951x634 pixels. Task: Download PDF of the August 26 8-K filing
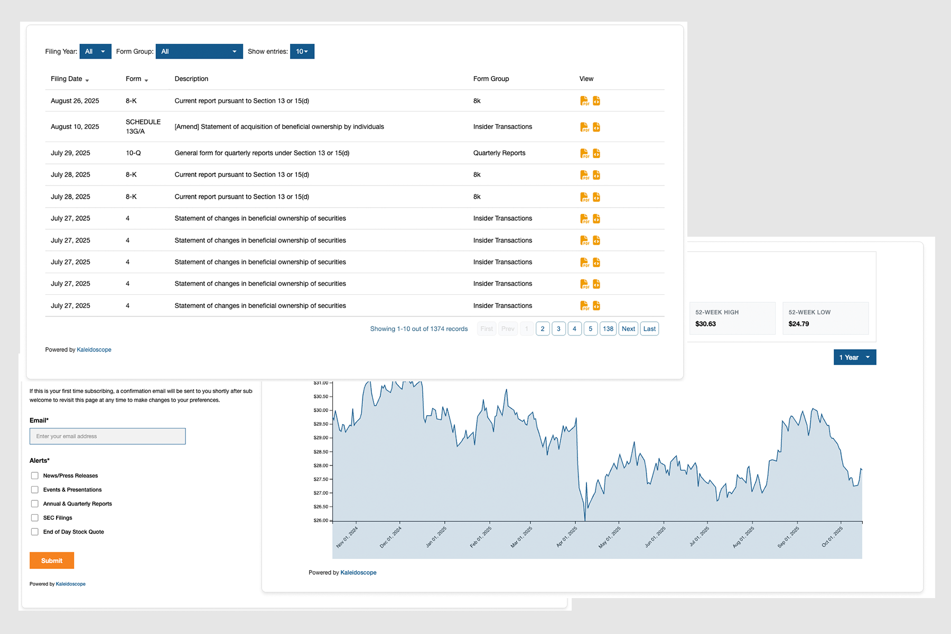tap(585, 100)
